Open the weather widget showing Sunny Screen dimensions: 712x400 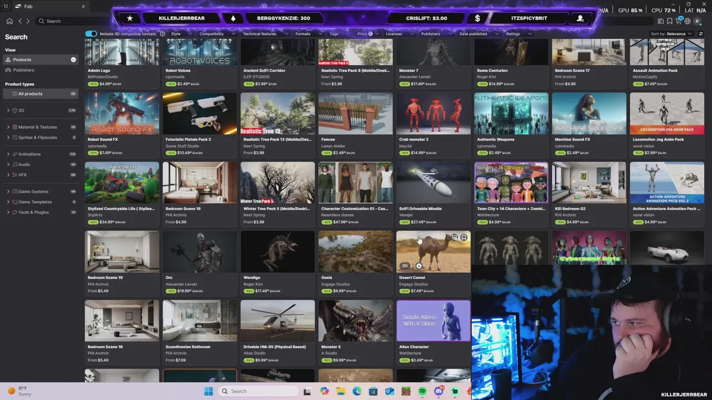pyautogui.click(x=19, y=391)
